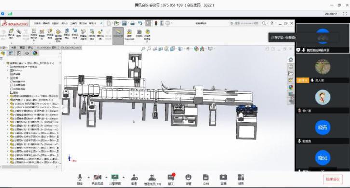Click the SOLIDWORKS undo arrow icon

point(140,23)
